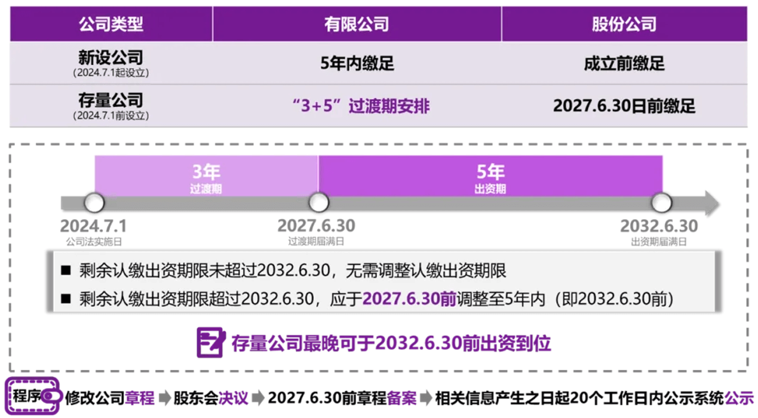
Task: Click the 修改公司章程 step
Action: [110, 398]
